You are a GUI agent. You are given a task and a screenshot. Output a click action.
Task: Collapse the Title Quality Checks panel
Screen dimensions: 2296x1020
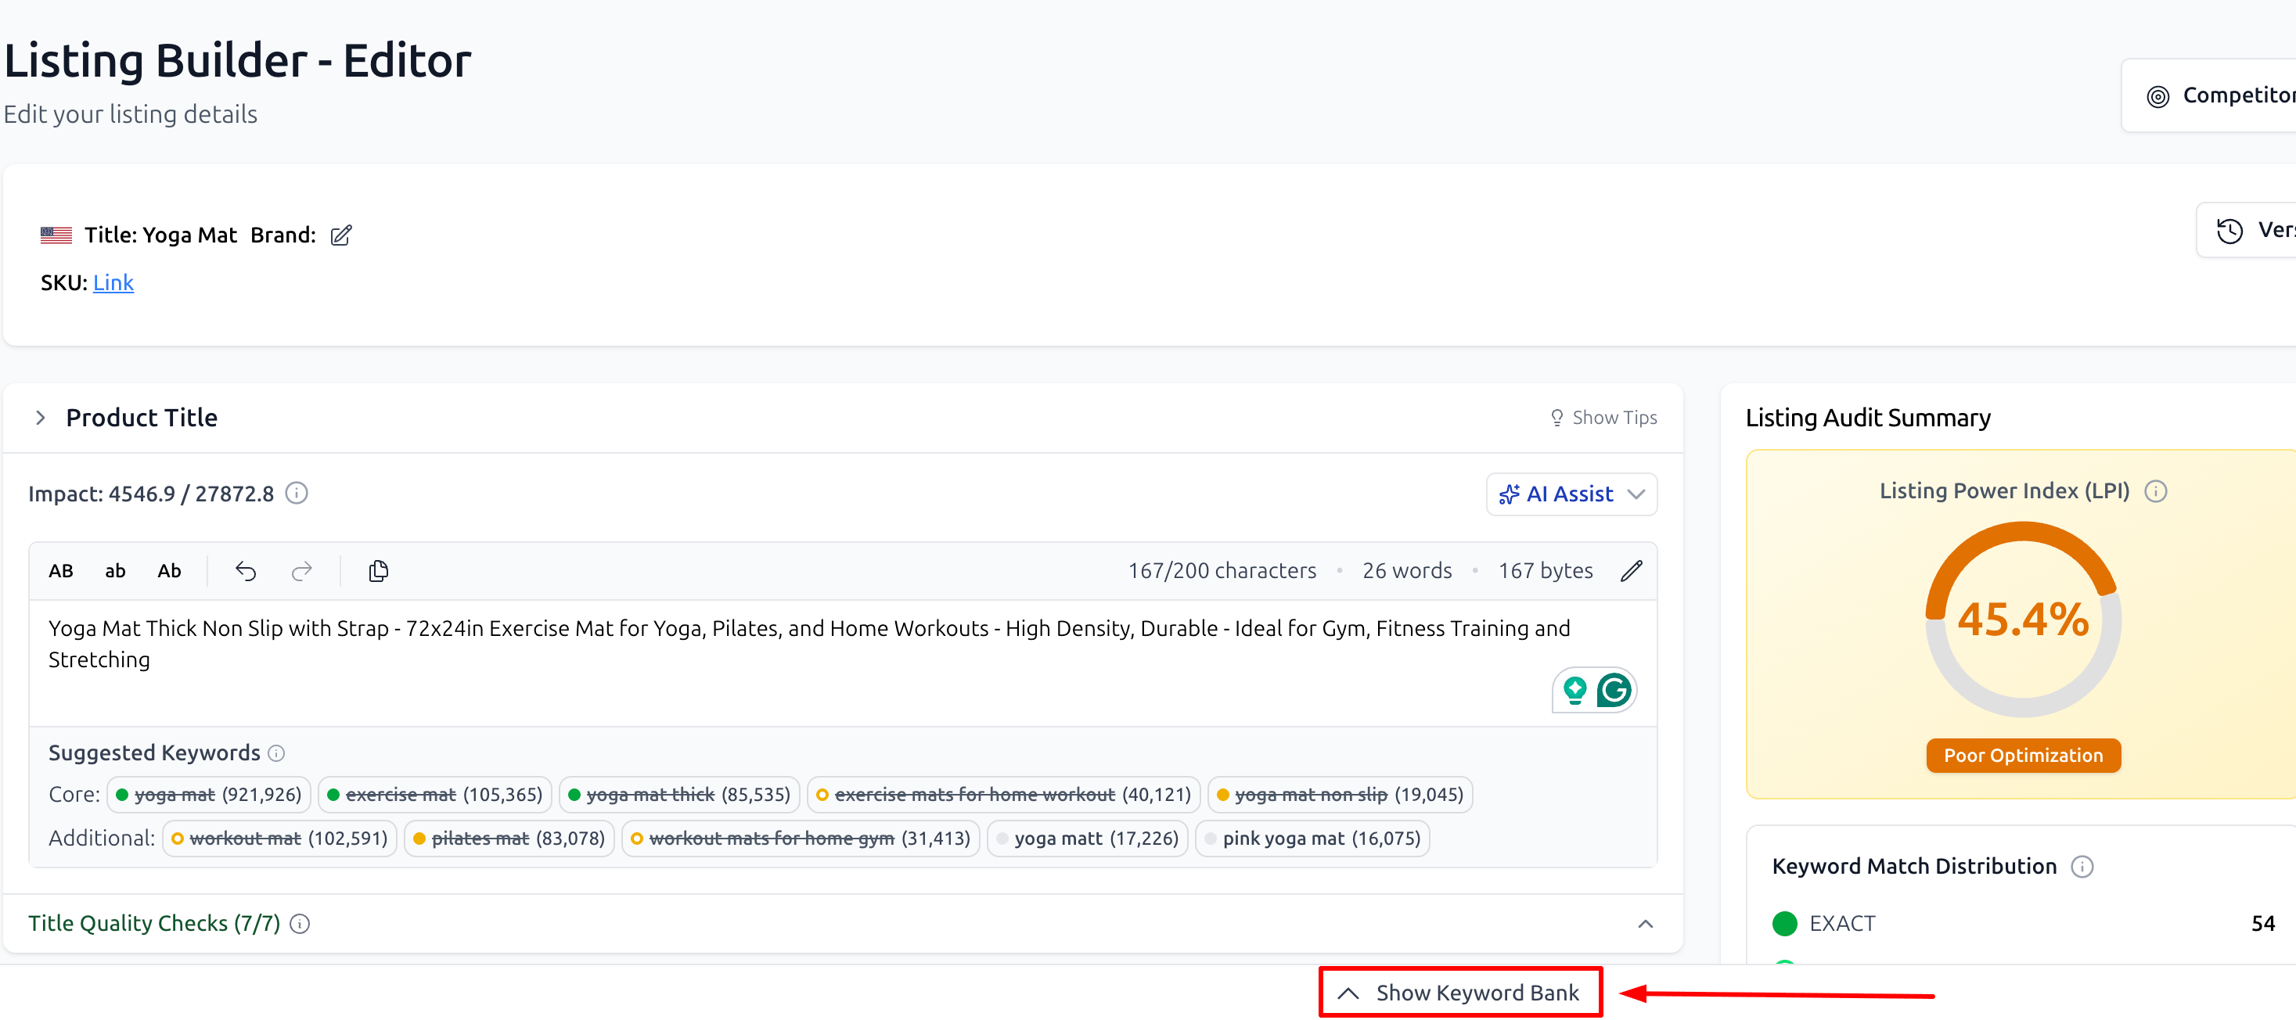click(1646, 924)
